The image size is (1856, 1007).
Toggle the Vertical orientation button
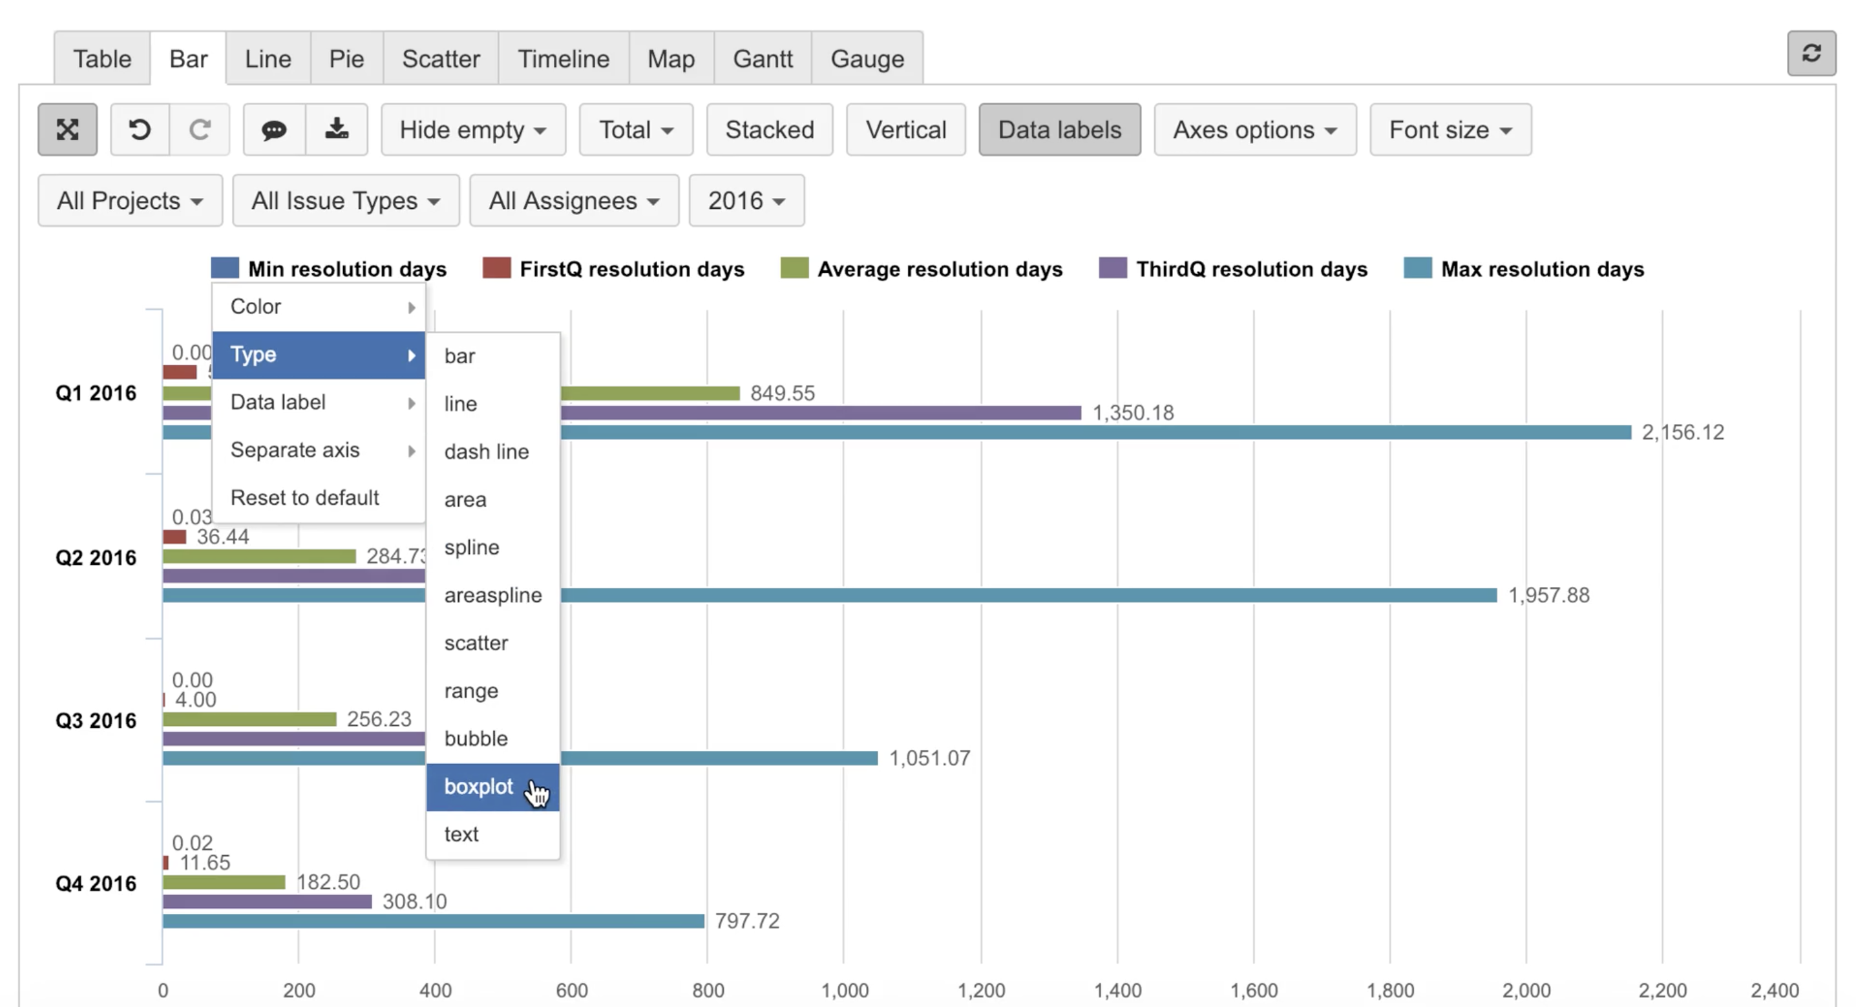coord(905,130)
